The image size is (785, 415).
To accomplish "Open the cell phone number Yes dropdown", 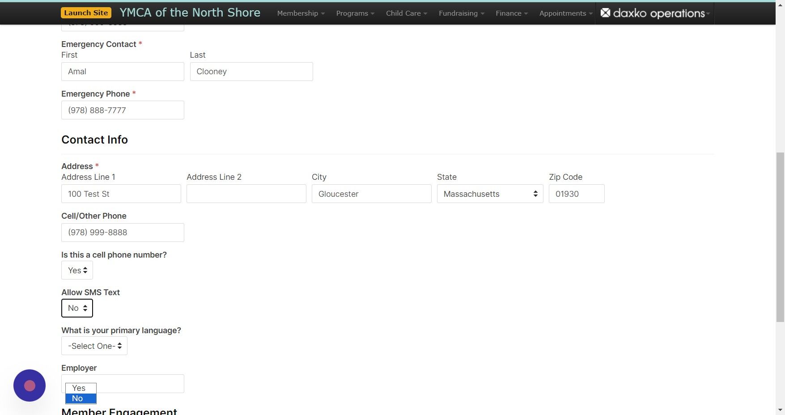I will point(77,270).
